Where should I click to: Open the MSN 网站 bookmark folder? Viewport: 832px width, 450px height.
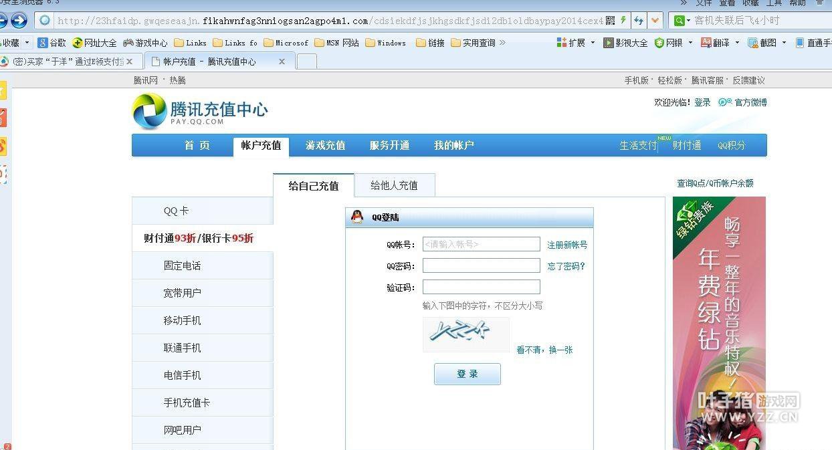[336, 43]
